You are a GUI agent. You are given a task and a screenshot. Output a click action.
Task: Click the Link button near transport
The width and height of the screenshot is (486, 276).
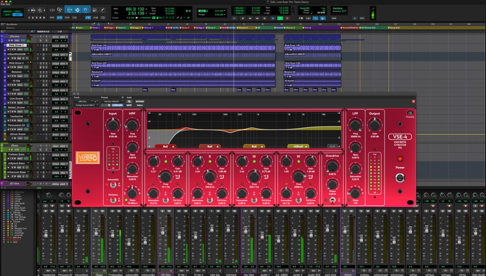334,18
